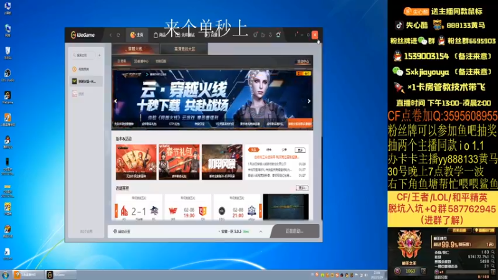498x280 pixels.
Task: Open the 先锋测试 tab in the top bar
Action: (184, 35)
